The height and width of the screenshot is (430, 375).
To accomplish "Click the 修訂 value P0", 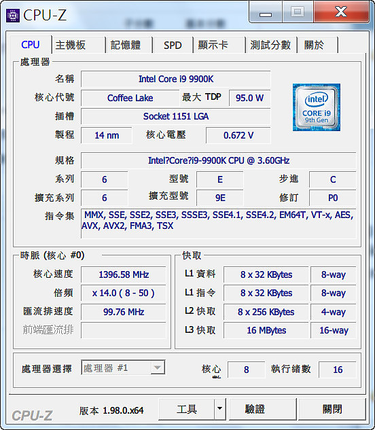I will click(x=333, y=198).
